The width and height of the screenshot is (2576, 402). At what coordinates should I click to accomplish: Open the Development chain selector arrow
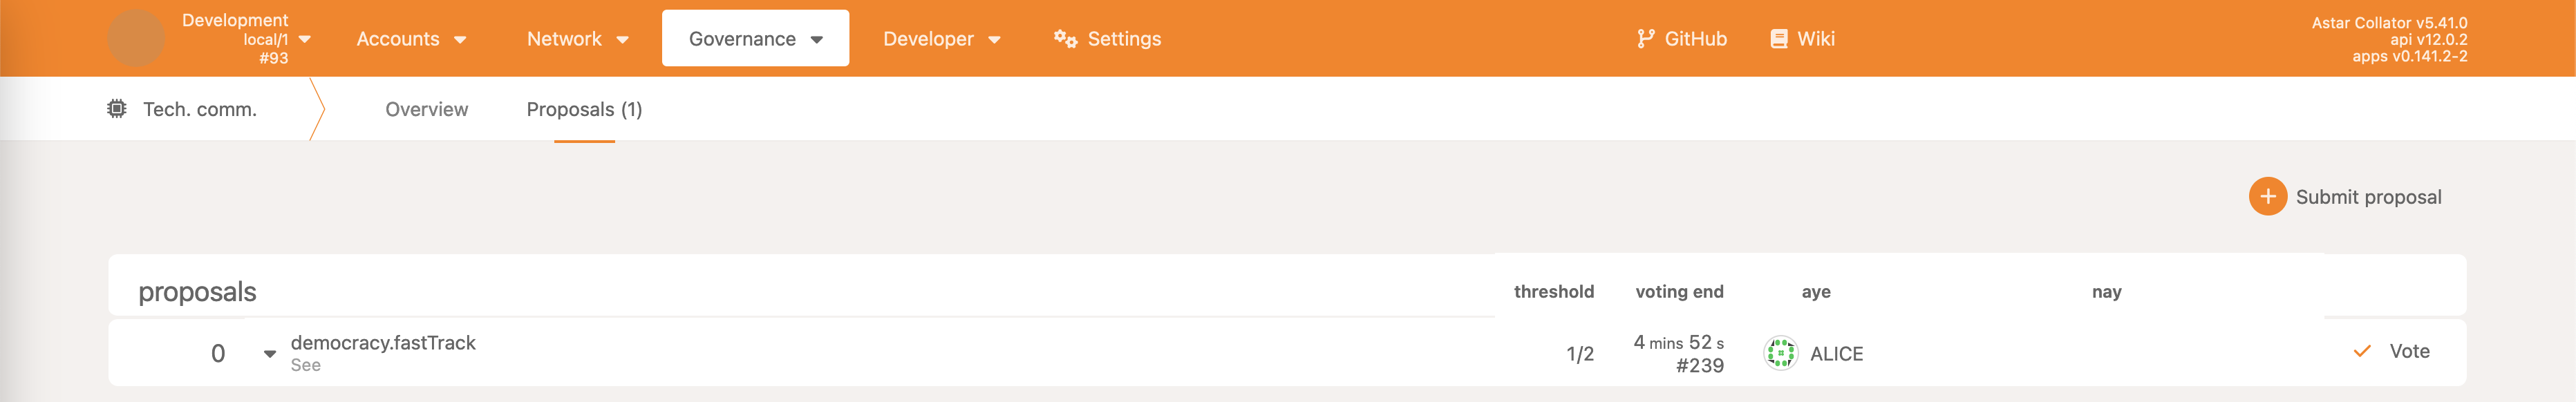point(305,39)
